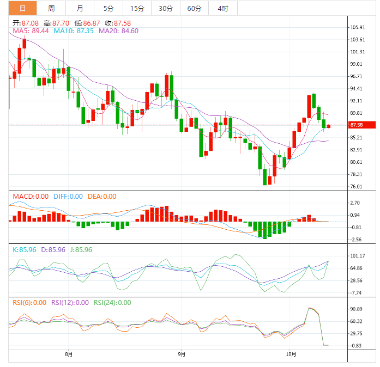This screenshot has height=367, width=380.
Task: Click the D:85.96 label
Action: (53, 249)
